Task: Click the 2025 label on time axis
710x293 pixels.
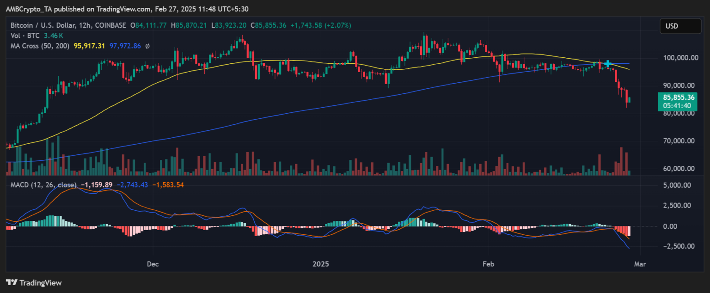Action: point(320,264)
